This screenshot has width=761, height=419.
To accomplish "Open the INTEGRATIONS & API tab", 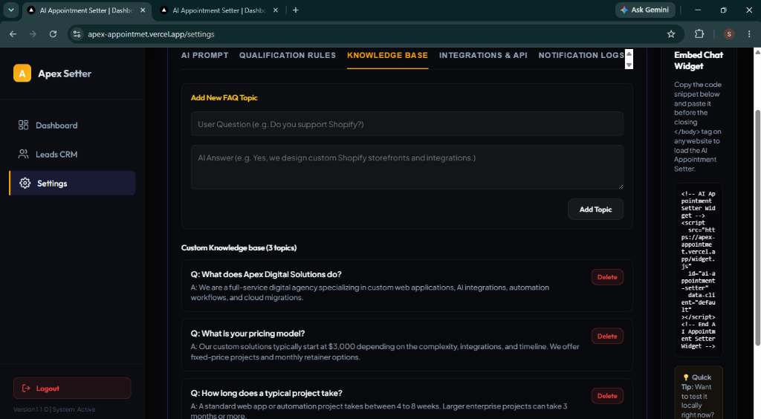I will pos(483,55).
